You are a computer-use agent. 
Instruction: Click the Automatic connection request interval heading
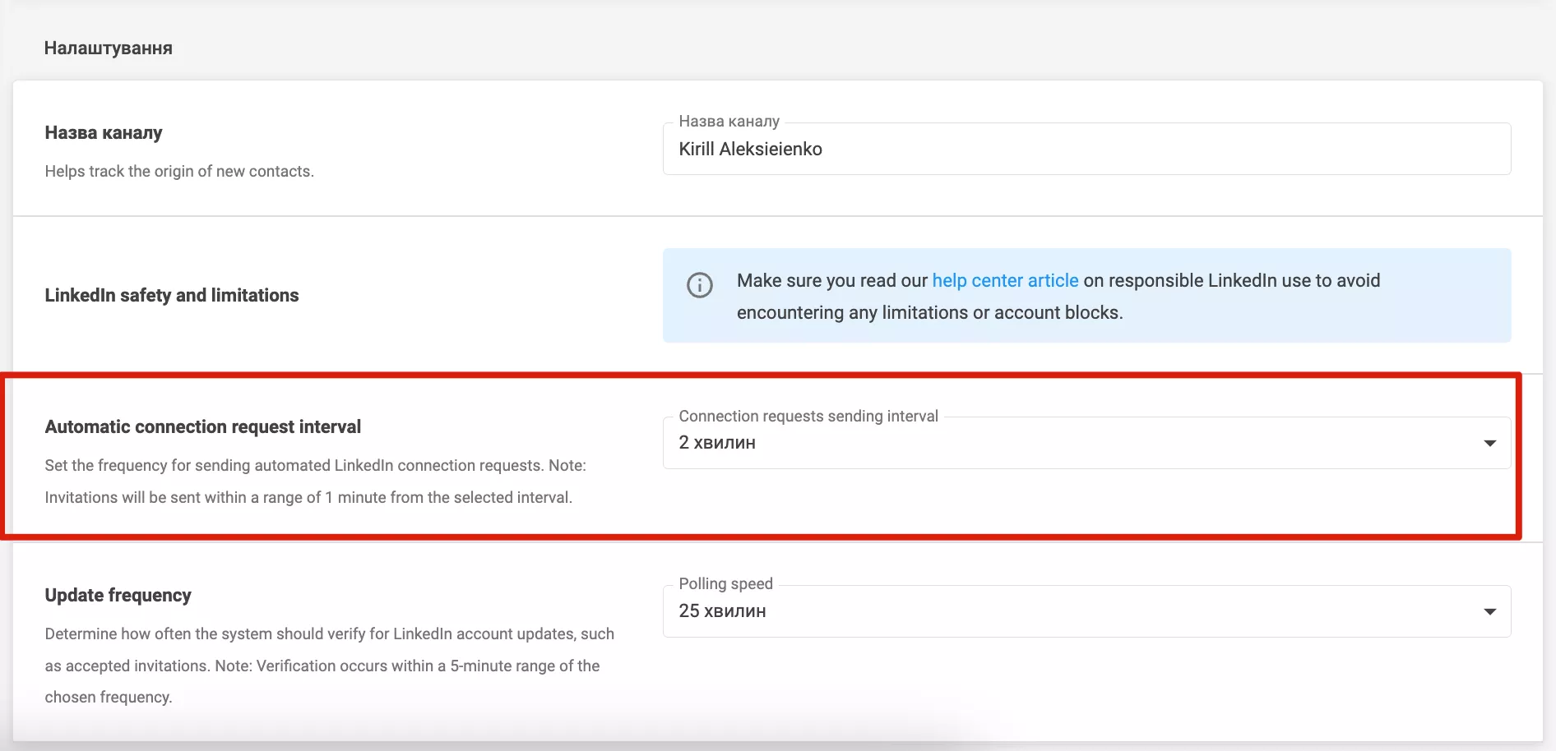[x=203, y=426]
